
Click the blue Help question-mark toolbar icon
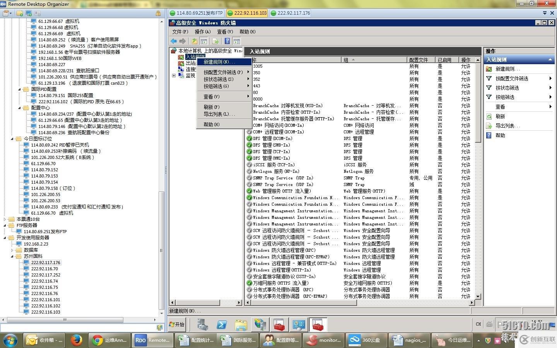pyautogui.click(x=227, y=41)
